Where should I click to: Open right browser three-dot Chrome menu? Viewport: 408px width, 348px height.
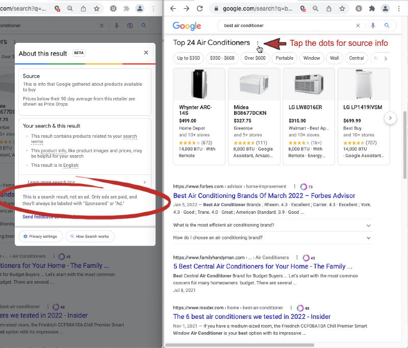click(x=399, y=9)
